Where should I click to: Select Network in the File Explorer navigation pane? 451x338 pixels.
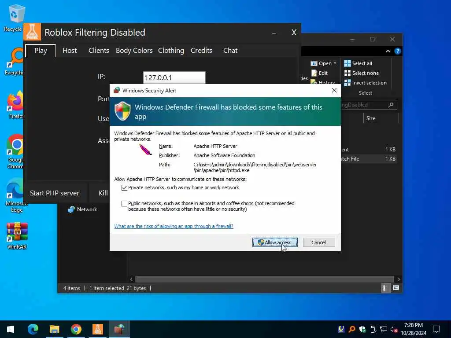point(82,209)
